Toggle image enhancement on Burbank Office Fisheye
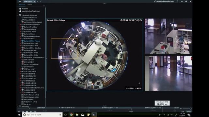Screen dimensions: 209x117 tap(121, 20)
